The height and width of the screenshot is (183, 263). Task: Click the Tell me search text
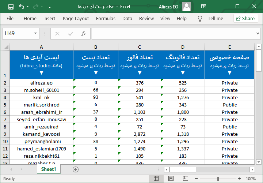216,19
